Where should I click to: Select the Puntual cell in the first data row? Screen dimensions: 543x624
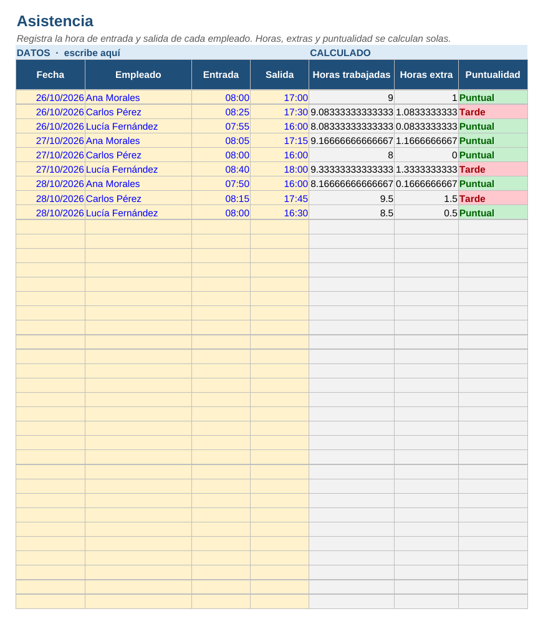pyautogui.click(x=493, y=97)
